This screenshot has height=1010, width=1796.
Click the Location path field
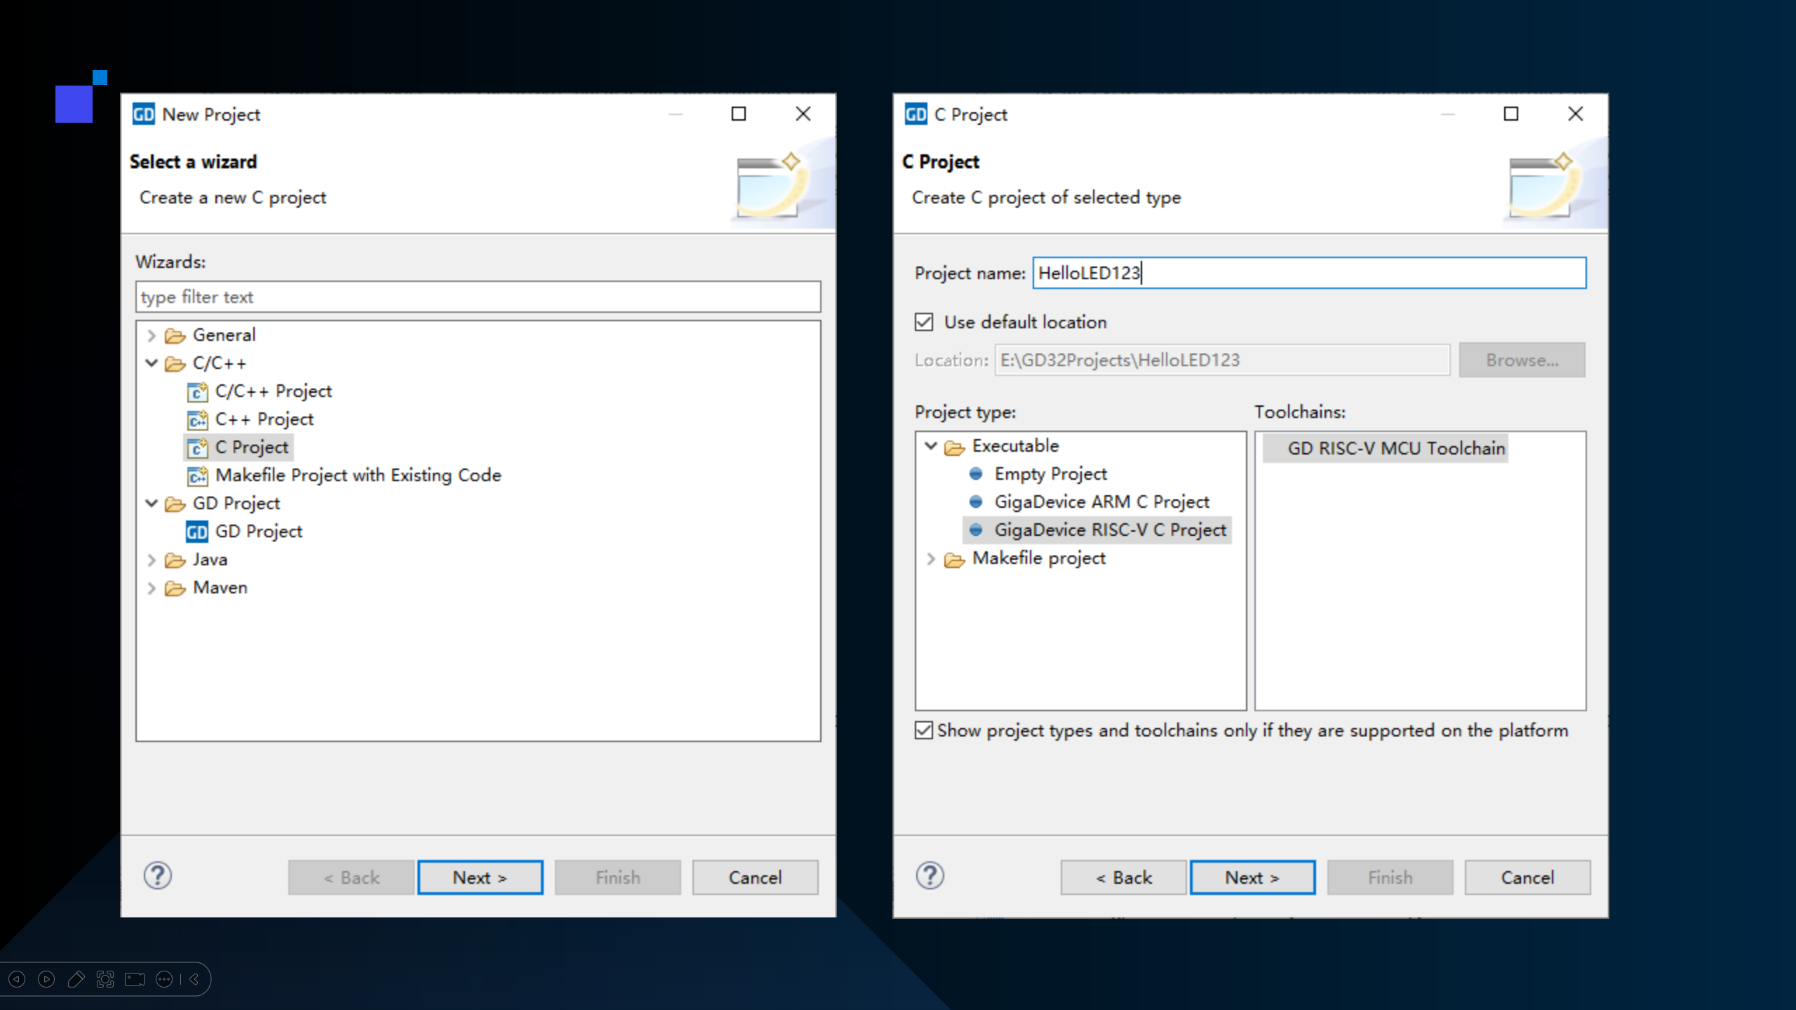[1222, 360]
